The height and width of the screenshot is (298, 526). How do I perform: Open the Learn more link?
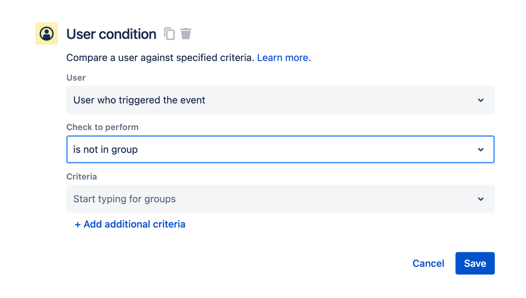click(284, 58)
